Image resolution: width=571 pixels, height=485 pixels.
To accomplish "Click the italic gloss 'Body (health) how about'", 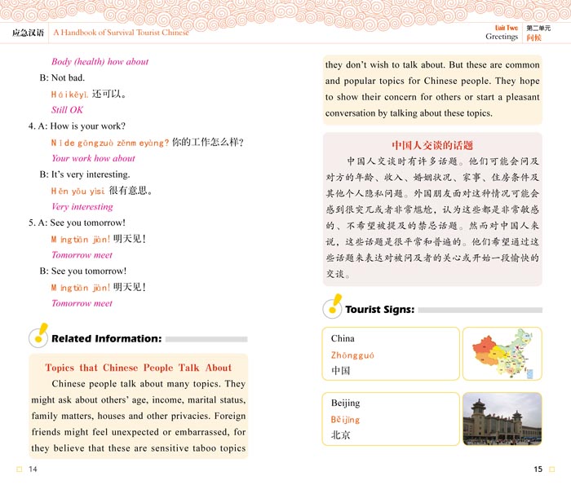I will point(100,61).
